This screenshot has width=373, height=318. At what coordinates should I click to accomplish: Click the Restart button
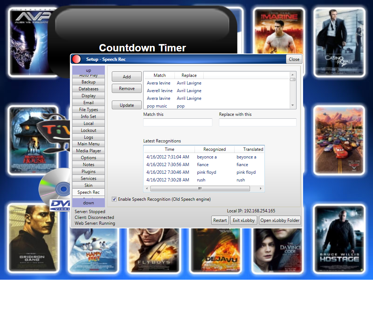(220, 220)
